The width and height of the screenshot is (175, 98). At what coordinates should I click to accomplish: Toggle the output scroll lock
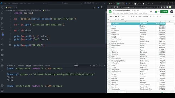pos(97,65)
